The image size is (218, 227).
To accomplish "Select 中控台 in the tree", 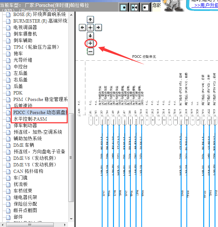I will click(20, 66).
